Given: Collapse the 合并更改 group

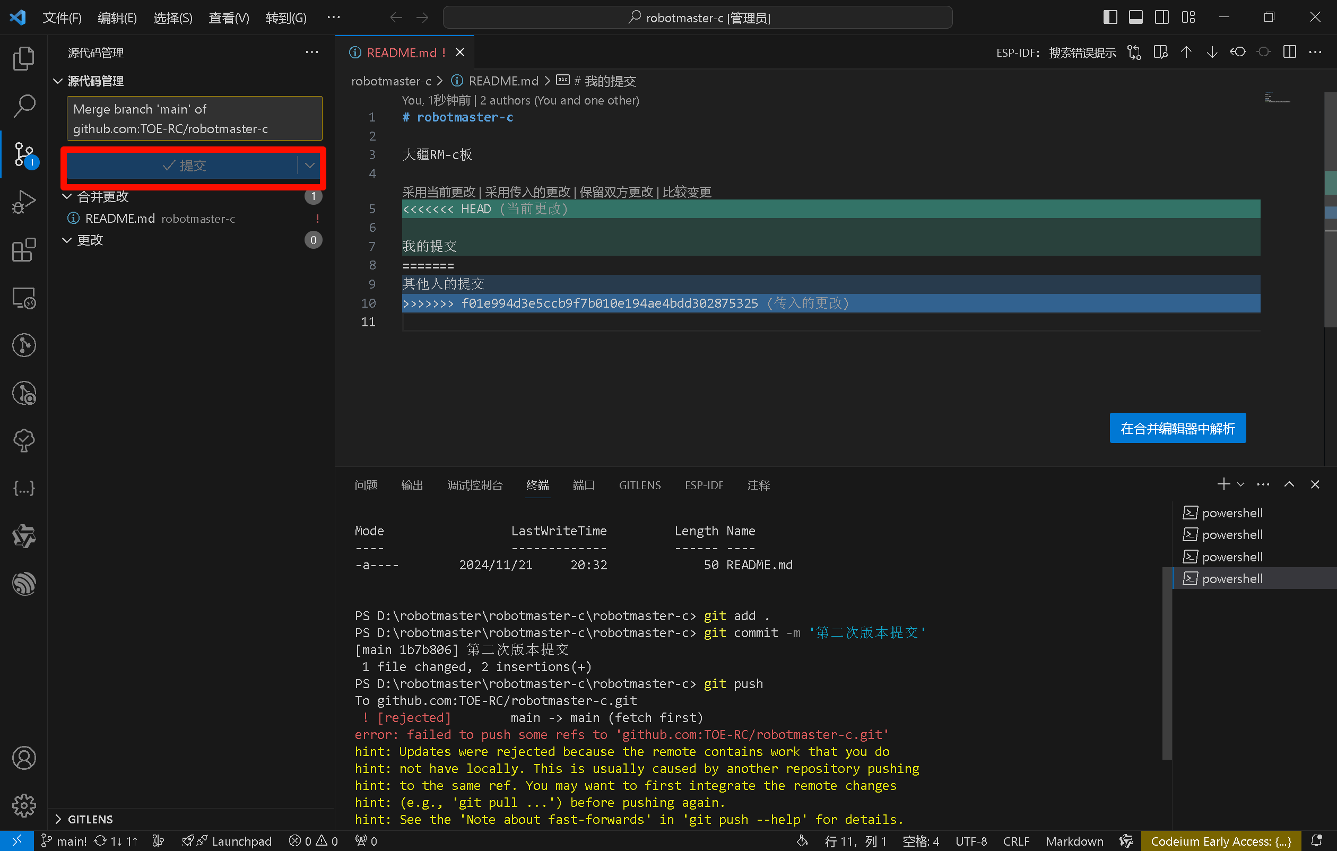Looking at the screenshot, I should [67, 196].
